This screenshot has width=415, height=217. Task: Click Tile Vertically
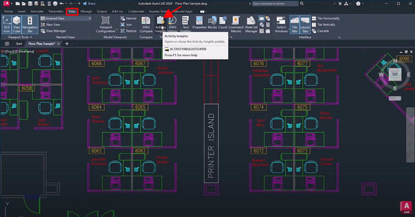[x=324, y=25]
